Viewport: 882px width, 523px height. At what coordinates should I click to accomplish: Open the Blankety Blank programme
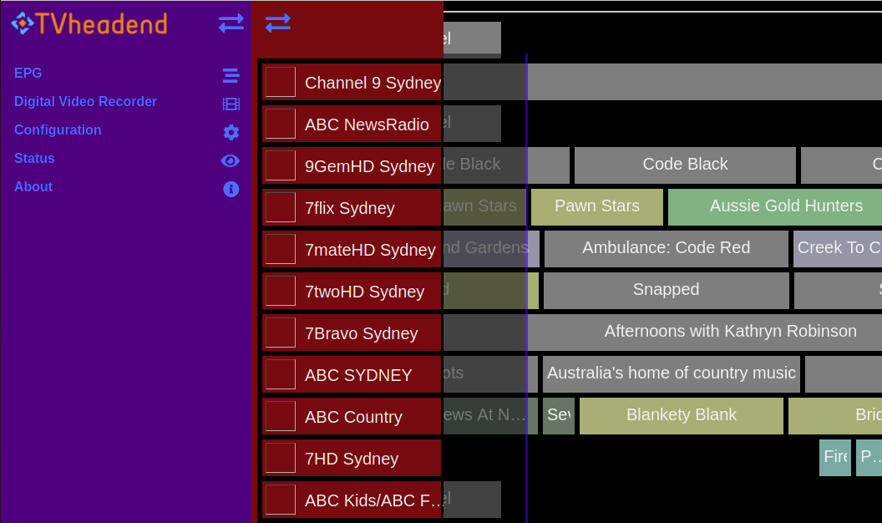[682, 415]
